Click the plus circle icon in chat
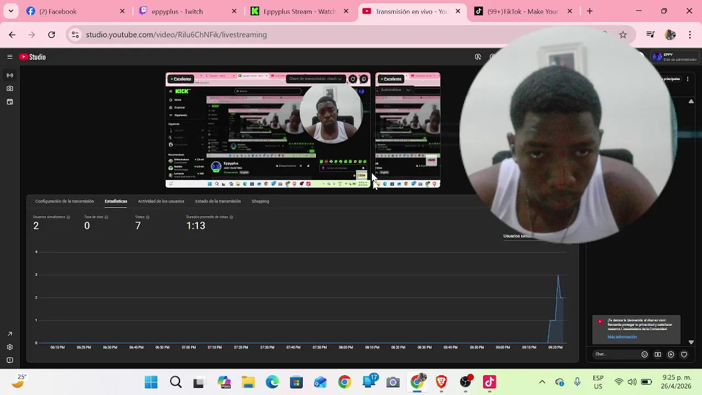Screen dimensions: 702x395 tap(671, 354)
